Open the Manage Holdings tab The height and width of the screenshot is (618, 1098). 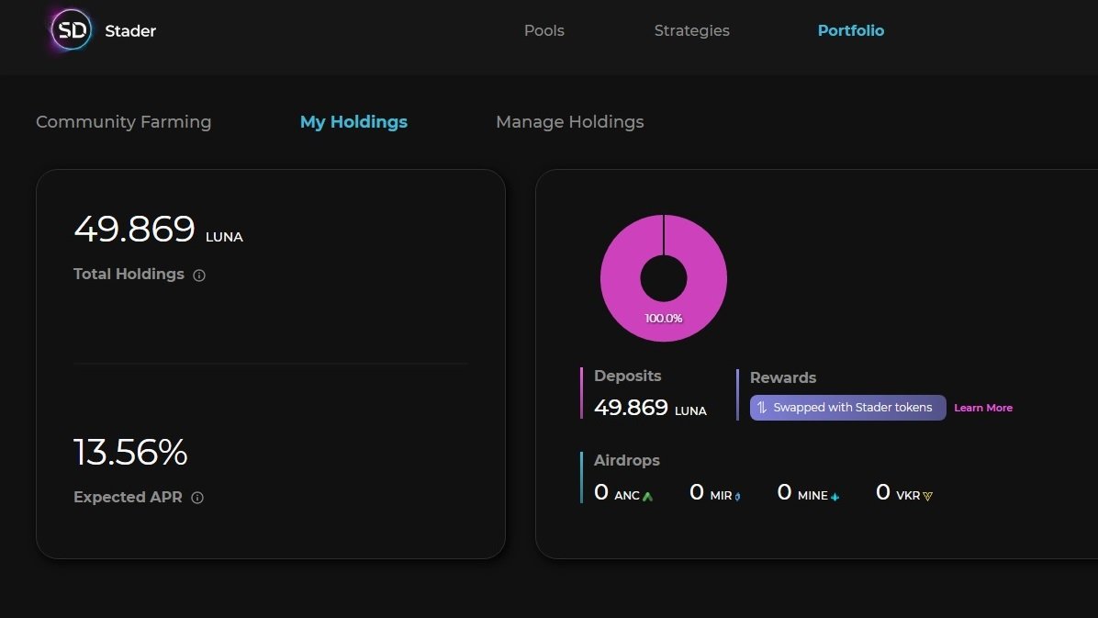570,122
